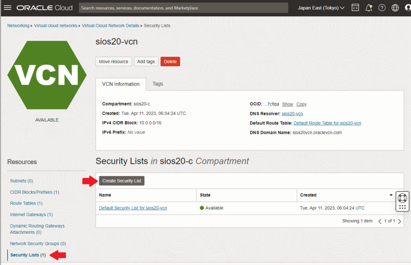Open CIDR Blocks/Prefixes (1) resource
Viewport: 411px width, 265px height.
pos(35,192)
